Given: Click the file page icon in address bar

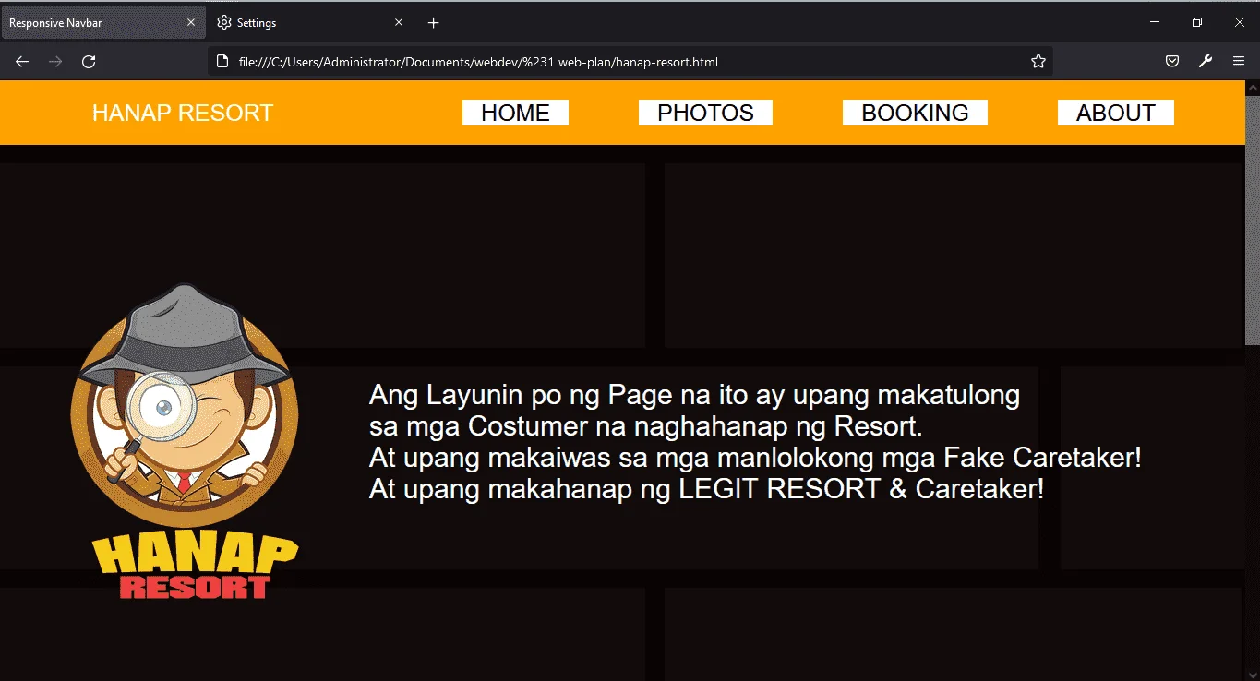Looking at the screenshot, I should pyautogui.click(x=222, y=62).
